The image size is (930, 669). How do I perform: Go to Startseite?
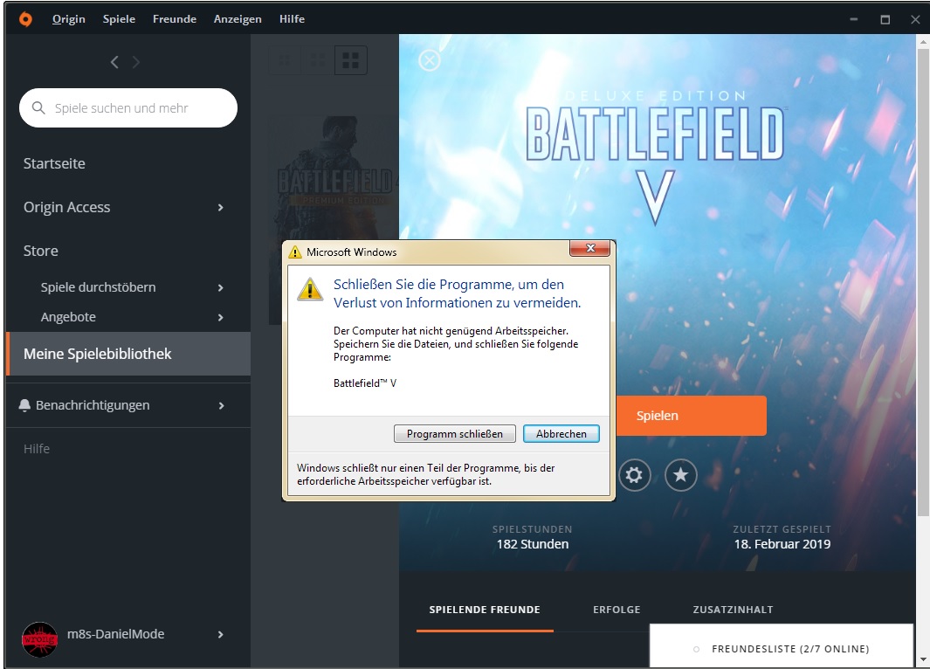pyautogui.click(x=54, y=163)
